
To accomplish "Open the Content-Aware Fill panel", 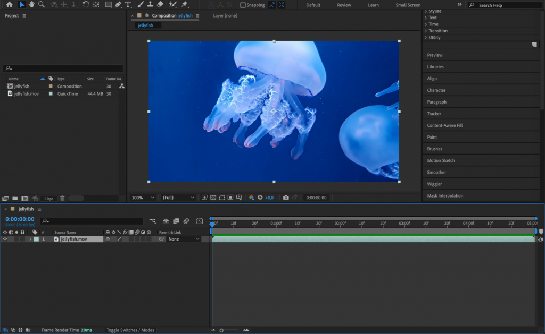I will [x=448, y=125].
